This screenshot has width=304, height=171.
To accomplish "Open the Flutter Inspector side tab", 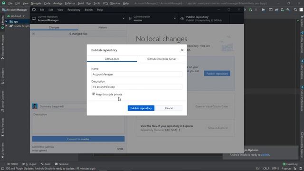I will (x=302, y=42).
